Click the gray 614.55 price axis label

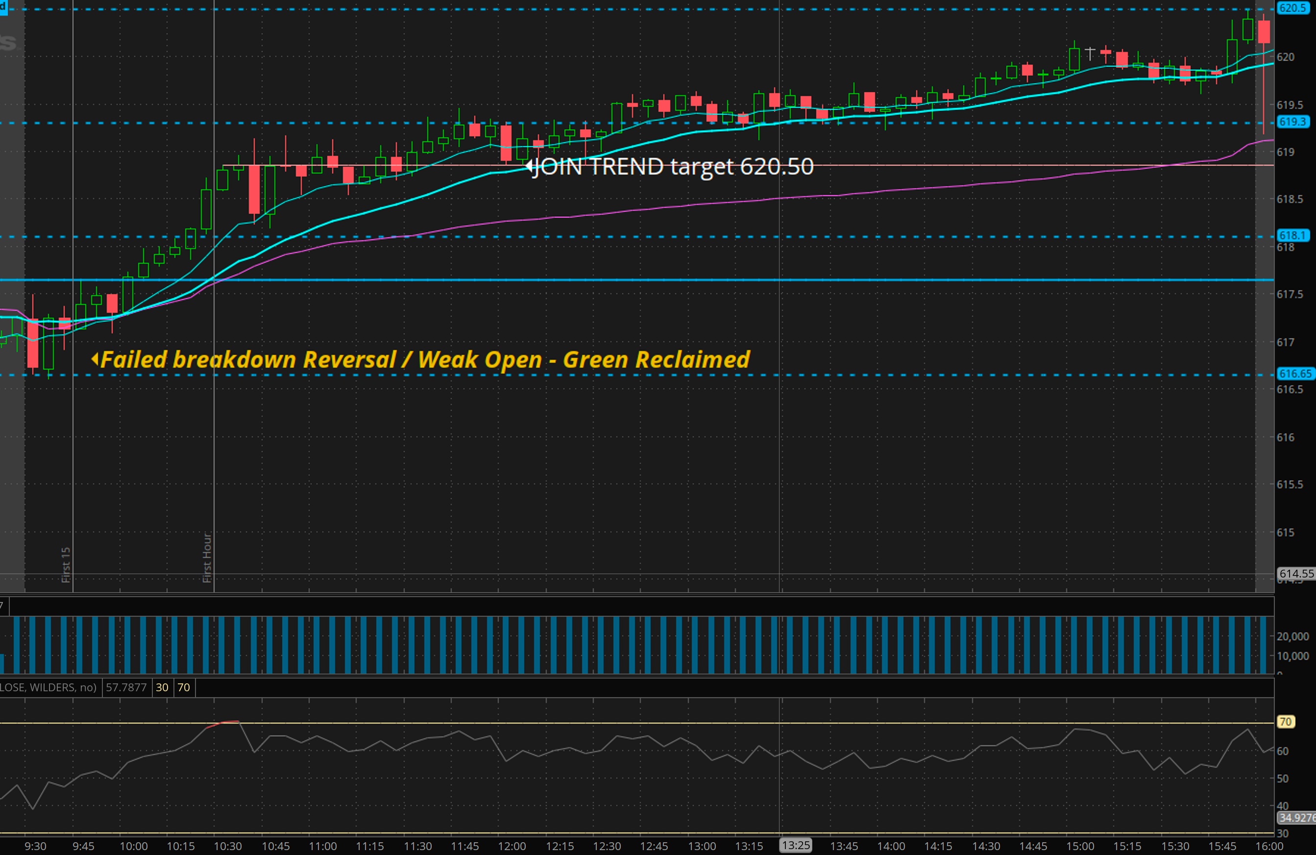(x=1295, y=573)
